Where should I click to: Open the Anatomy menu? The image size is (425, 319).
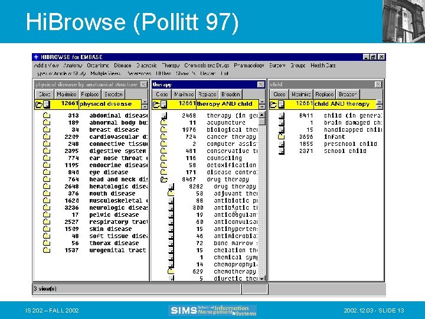click(73, 66)
